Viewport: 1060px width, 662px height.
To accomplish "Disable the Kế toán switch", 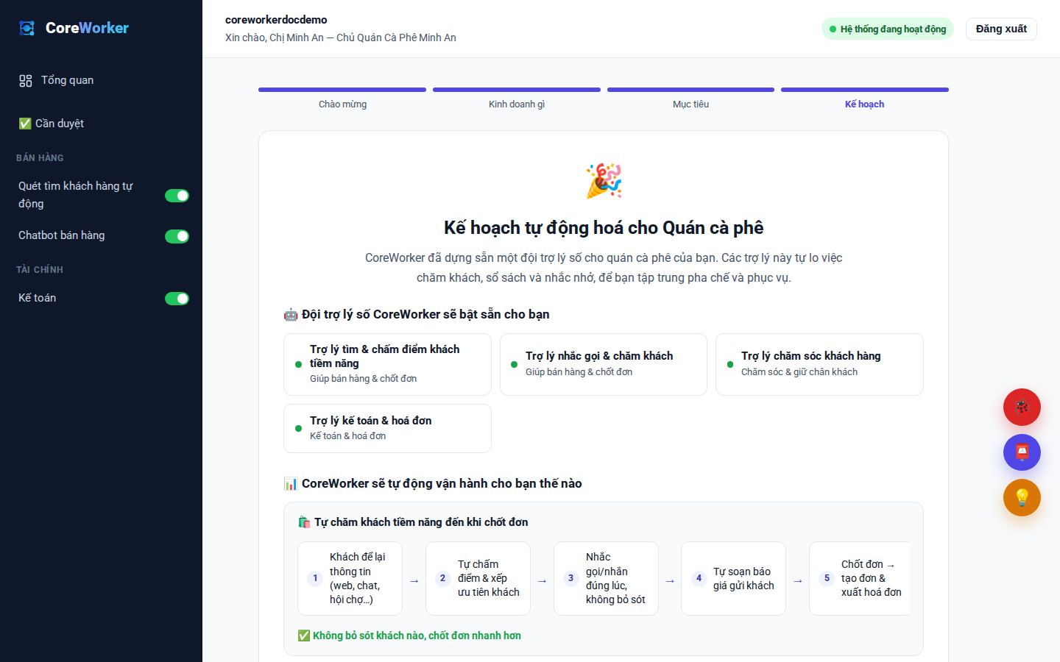I will tap(177, 299).
